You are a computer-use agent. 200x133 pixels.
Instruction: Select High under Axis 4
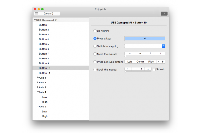[61, 102]
